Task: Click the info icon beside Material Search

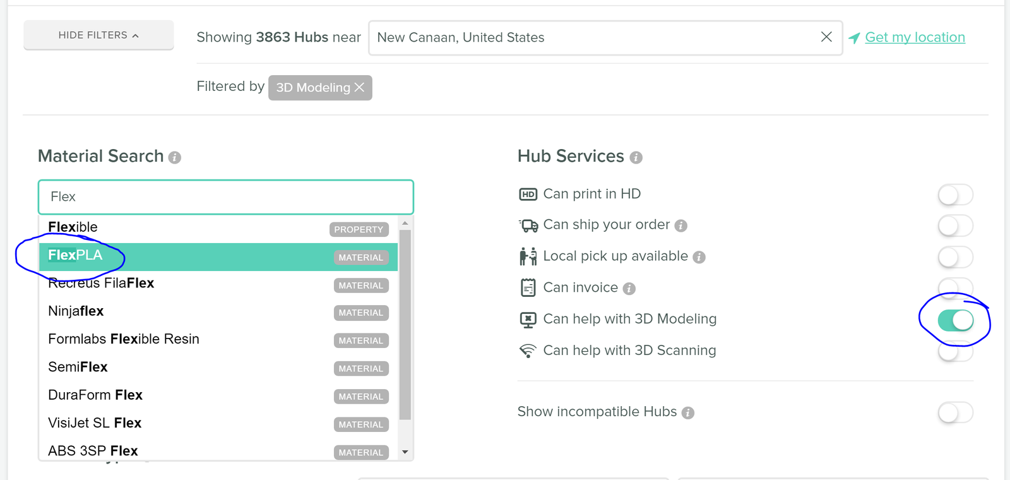Action: click(x=175, y=157)
